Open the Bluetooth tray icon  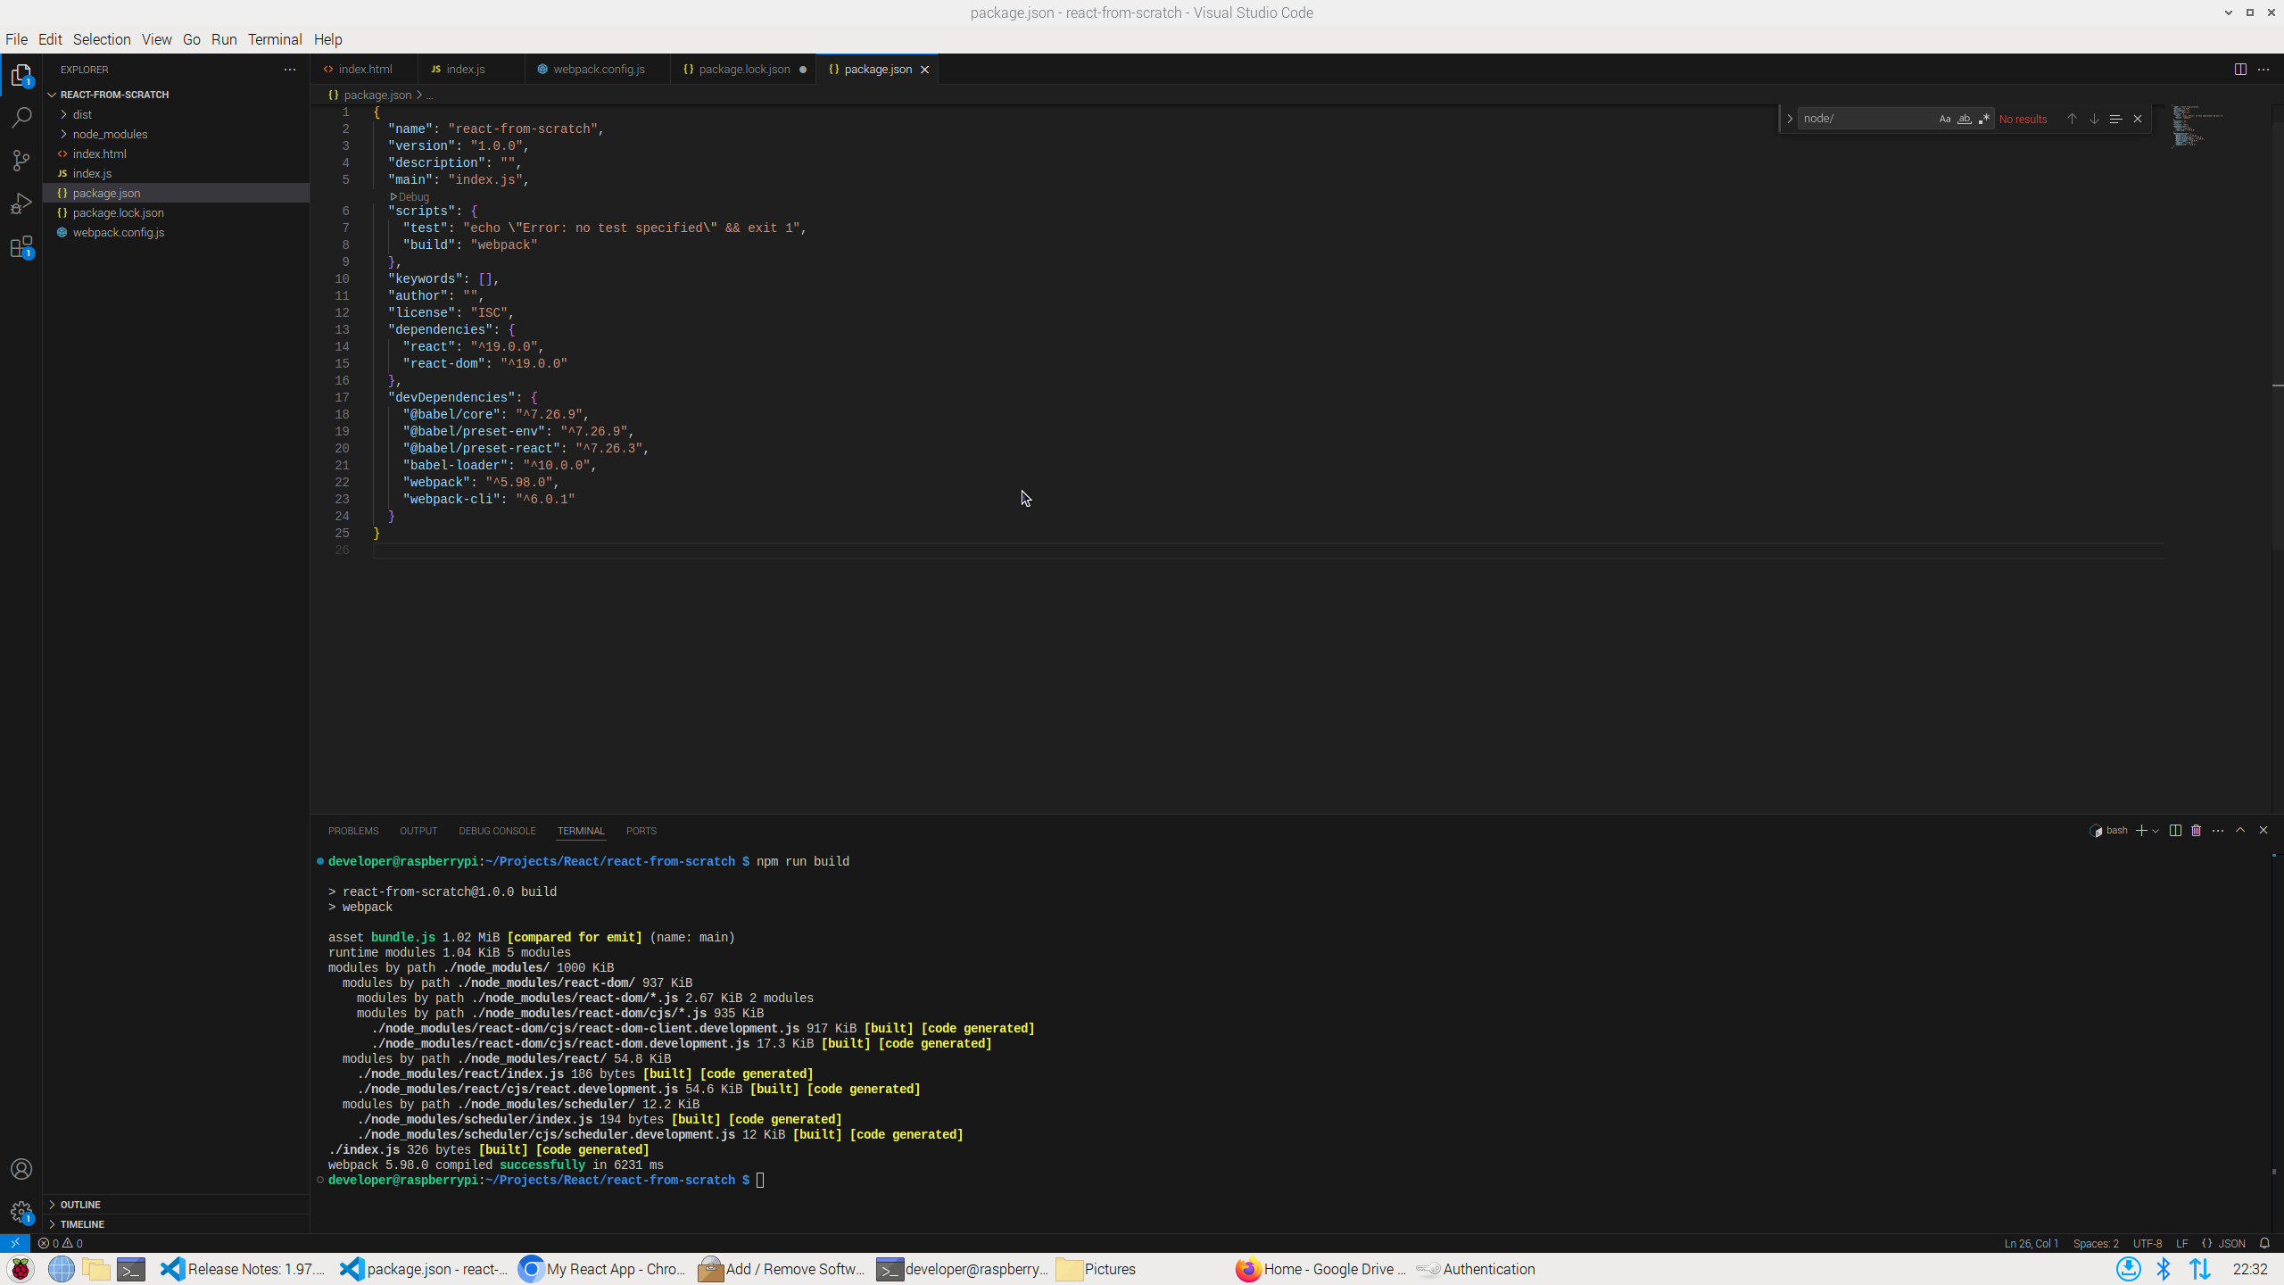(x=2164, y=1269)
